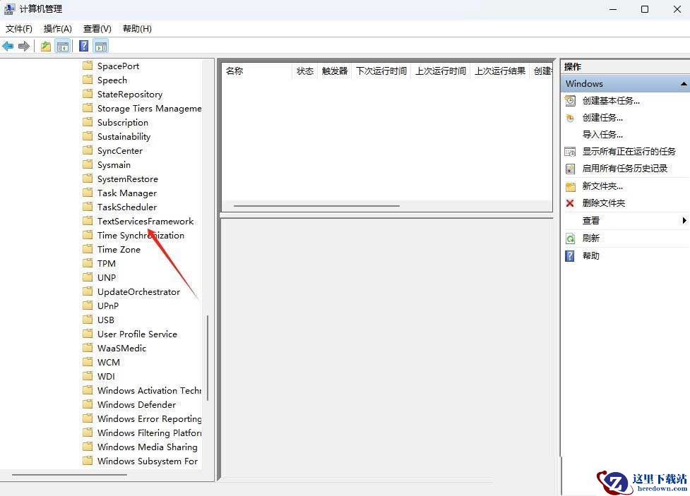This screenshot has height=496, width=690.
Task: Click the tree pane horizontal scrollbar
Action: [x=69, y=475]
